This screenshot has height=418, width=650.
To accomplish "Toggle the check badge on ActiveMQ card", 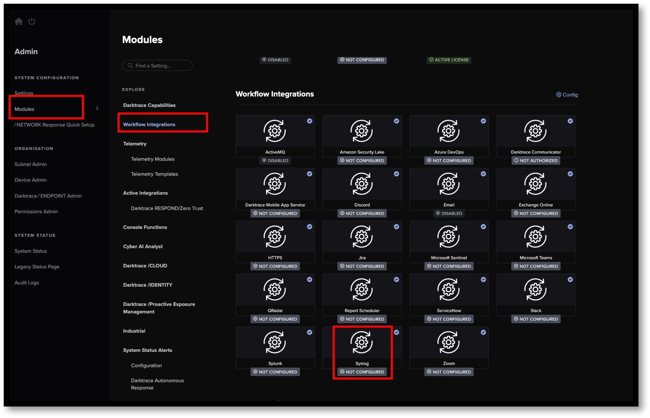I will tap(310, 121).
